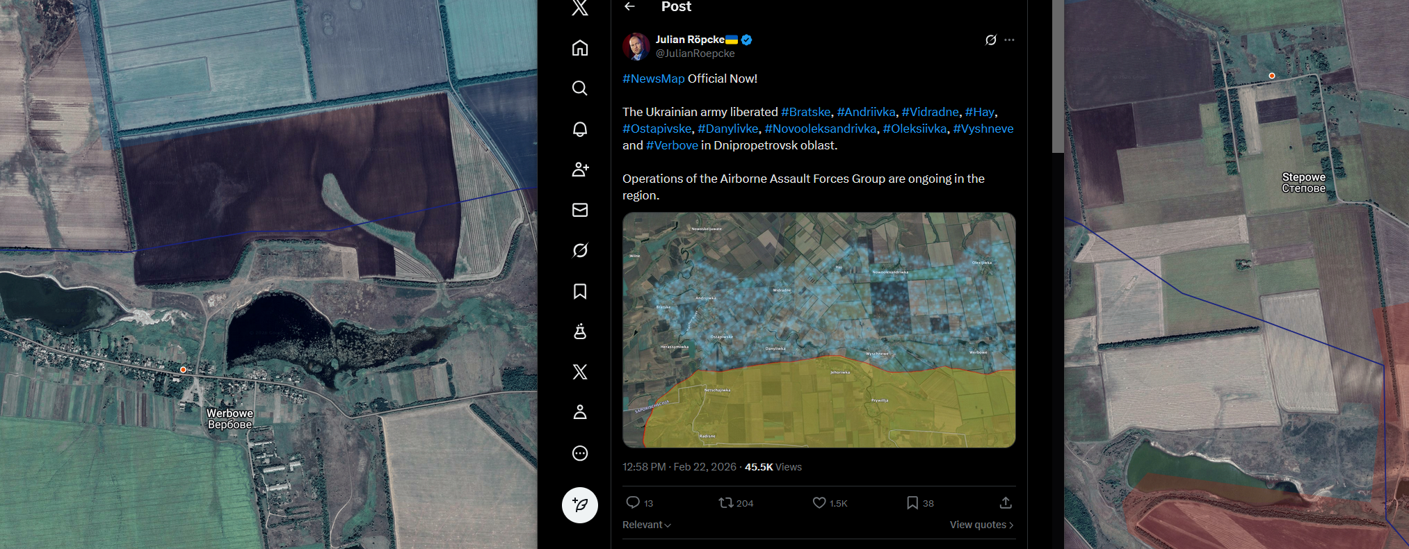Click the #Verbove hashtag link

(672, 145)
